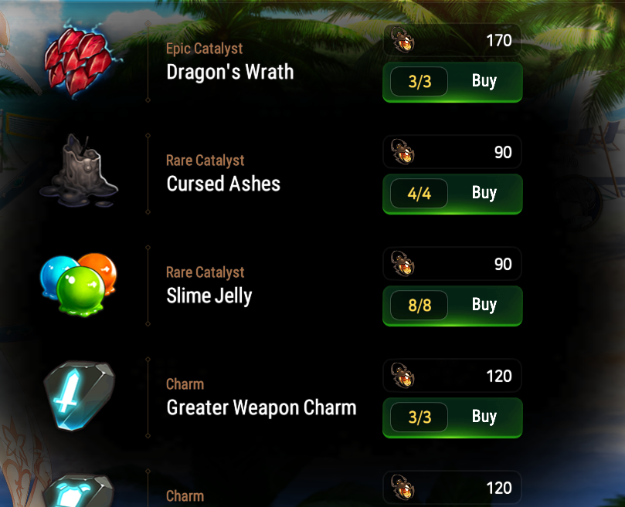The width and height of the screenshot is (625, 507).
Task: Select the Dragon's Wrath item name
Action: point(230,72)
